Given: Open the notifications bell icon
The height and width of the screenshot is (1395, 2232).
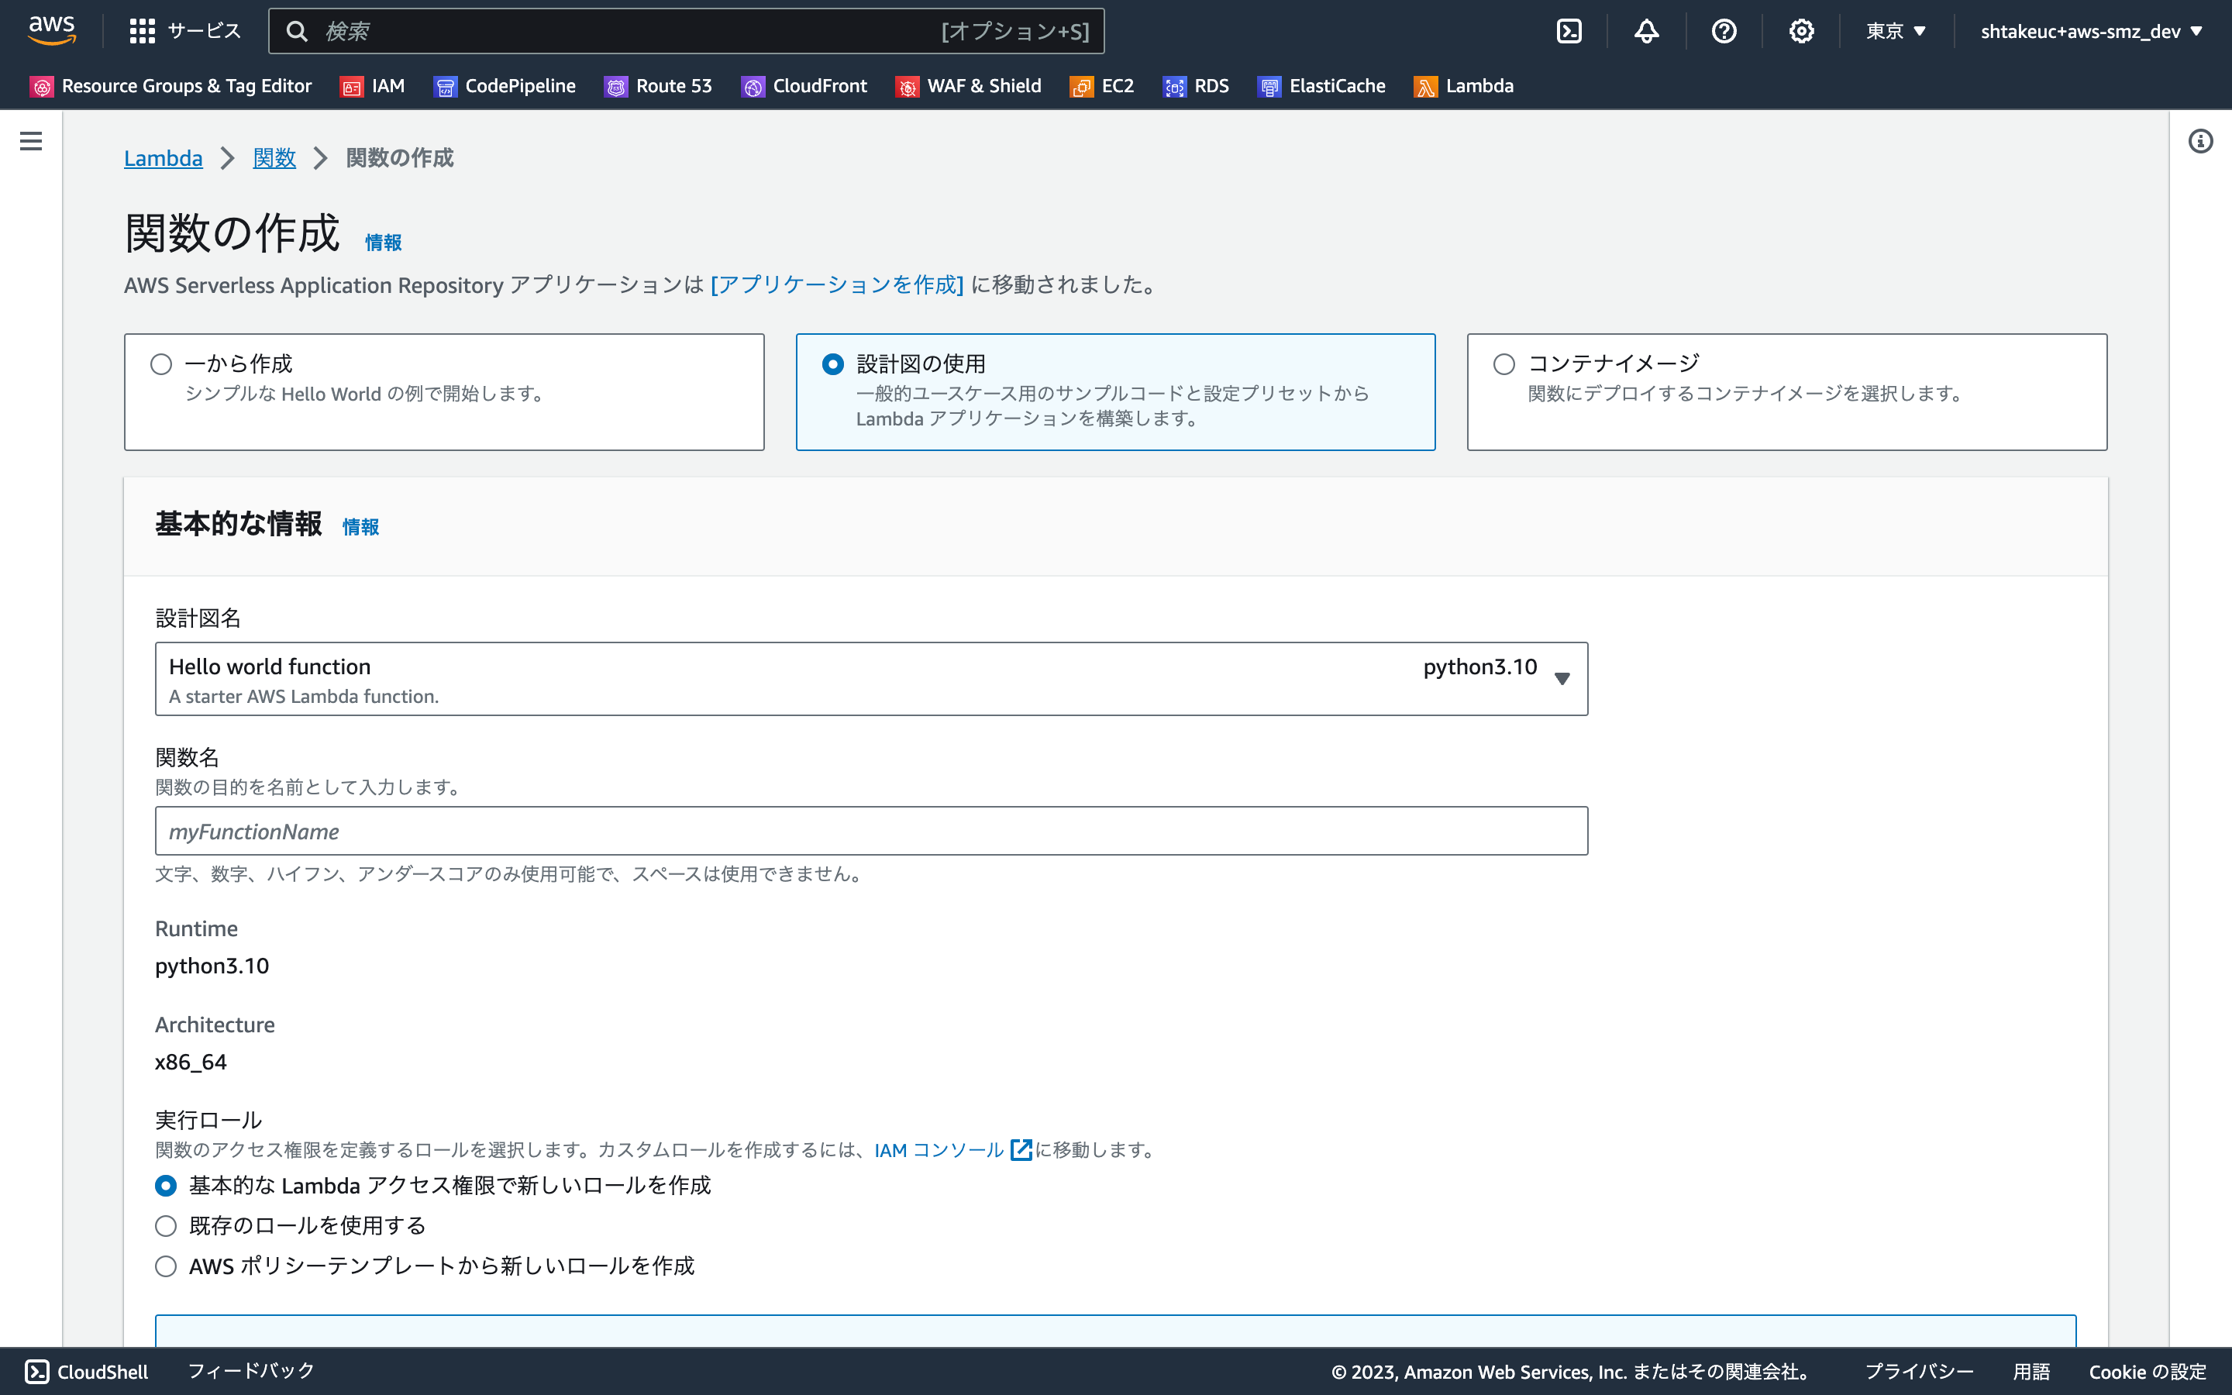Looking at the screenshot, I should click(x=1646, y=31).
